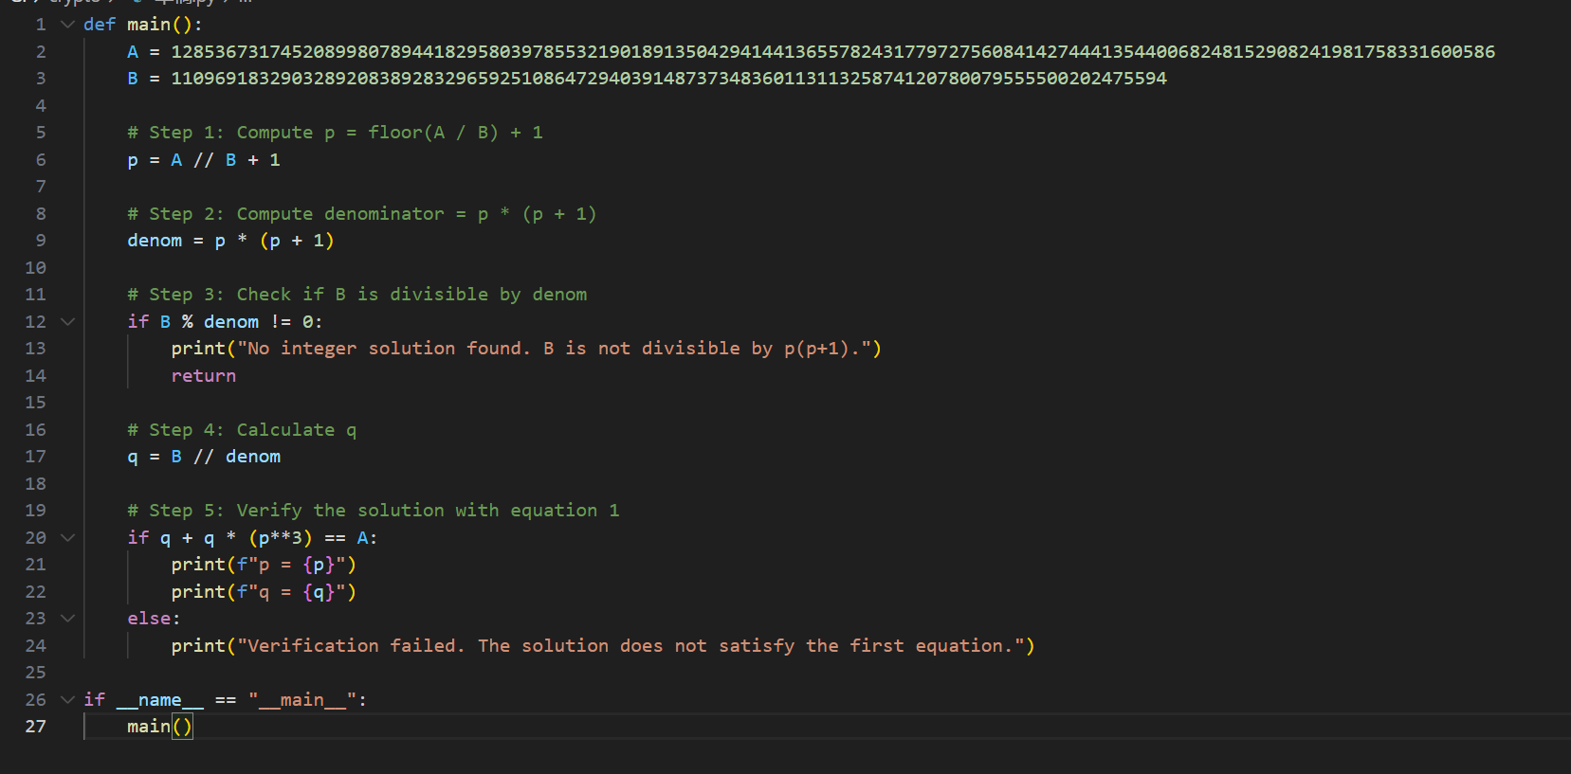Click line number 27 in the gutter
This screenshot has width=1571, height=774.
36,727
